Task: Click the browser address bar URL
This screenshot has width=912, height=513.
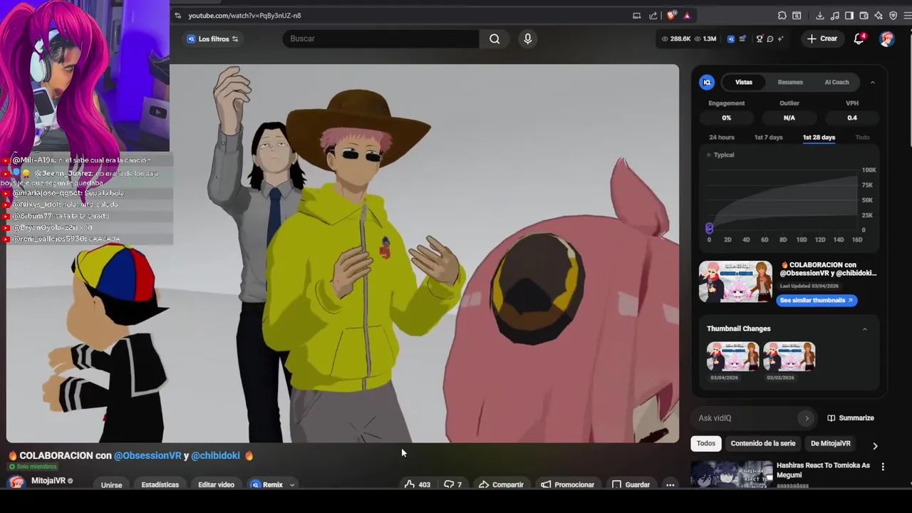Action: (244, 16)
